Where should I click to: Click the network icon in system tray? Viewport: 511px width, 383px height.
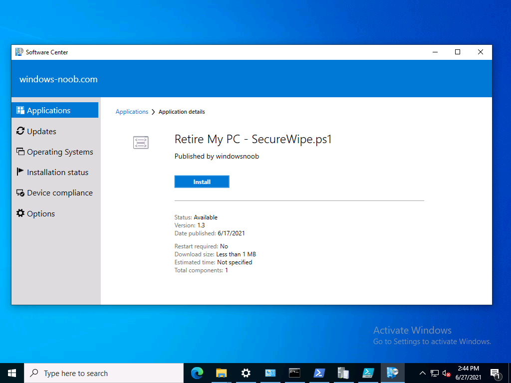(435, 373)
